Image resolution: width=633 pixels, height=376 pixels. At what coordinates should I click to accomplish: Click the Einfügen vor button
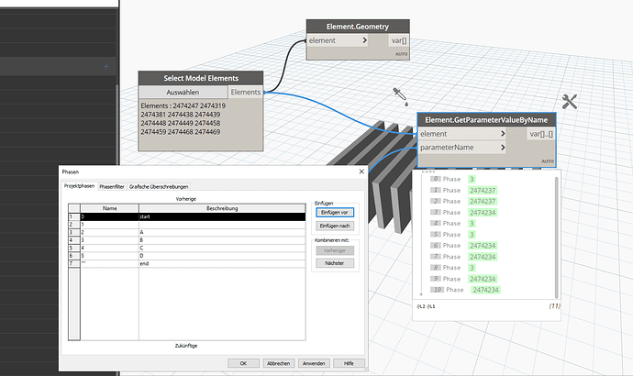pyautogui.click(x=333, y=212)
